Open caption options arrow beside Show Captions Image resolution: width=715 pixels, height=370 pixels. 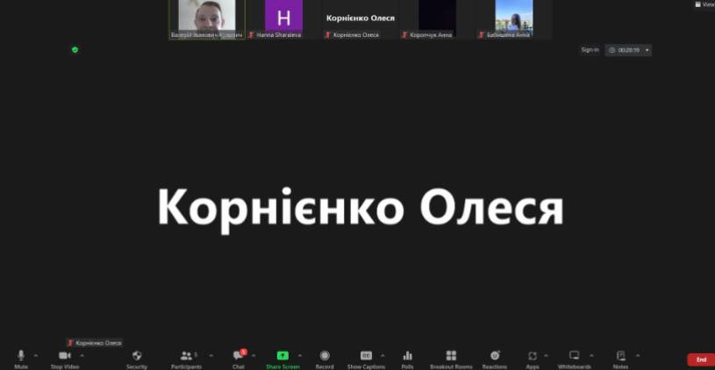point(383,355)
